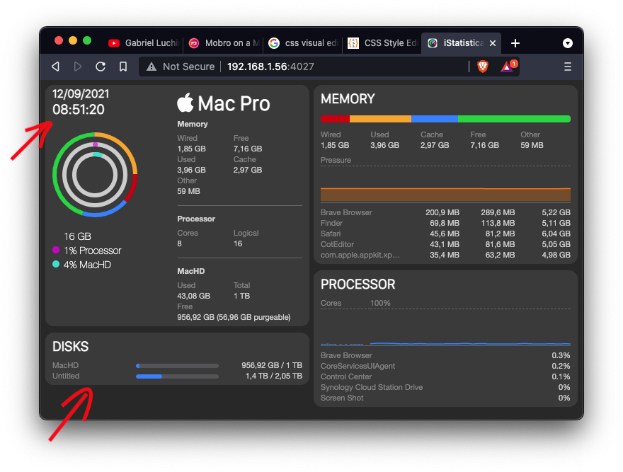Viewport: 623px width, 472px height.
Task: Click the teal MacHD legend dot
Action: 56,264
